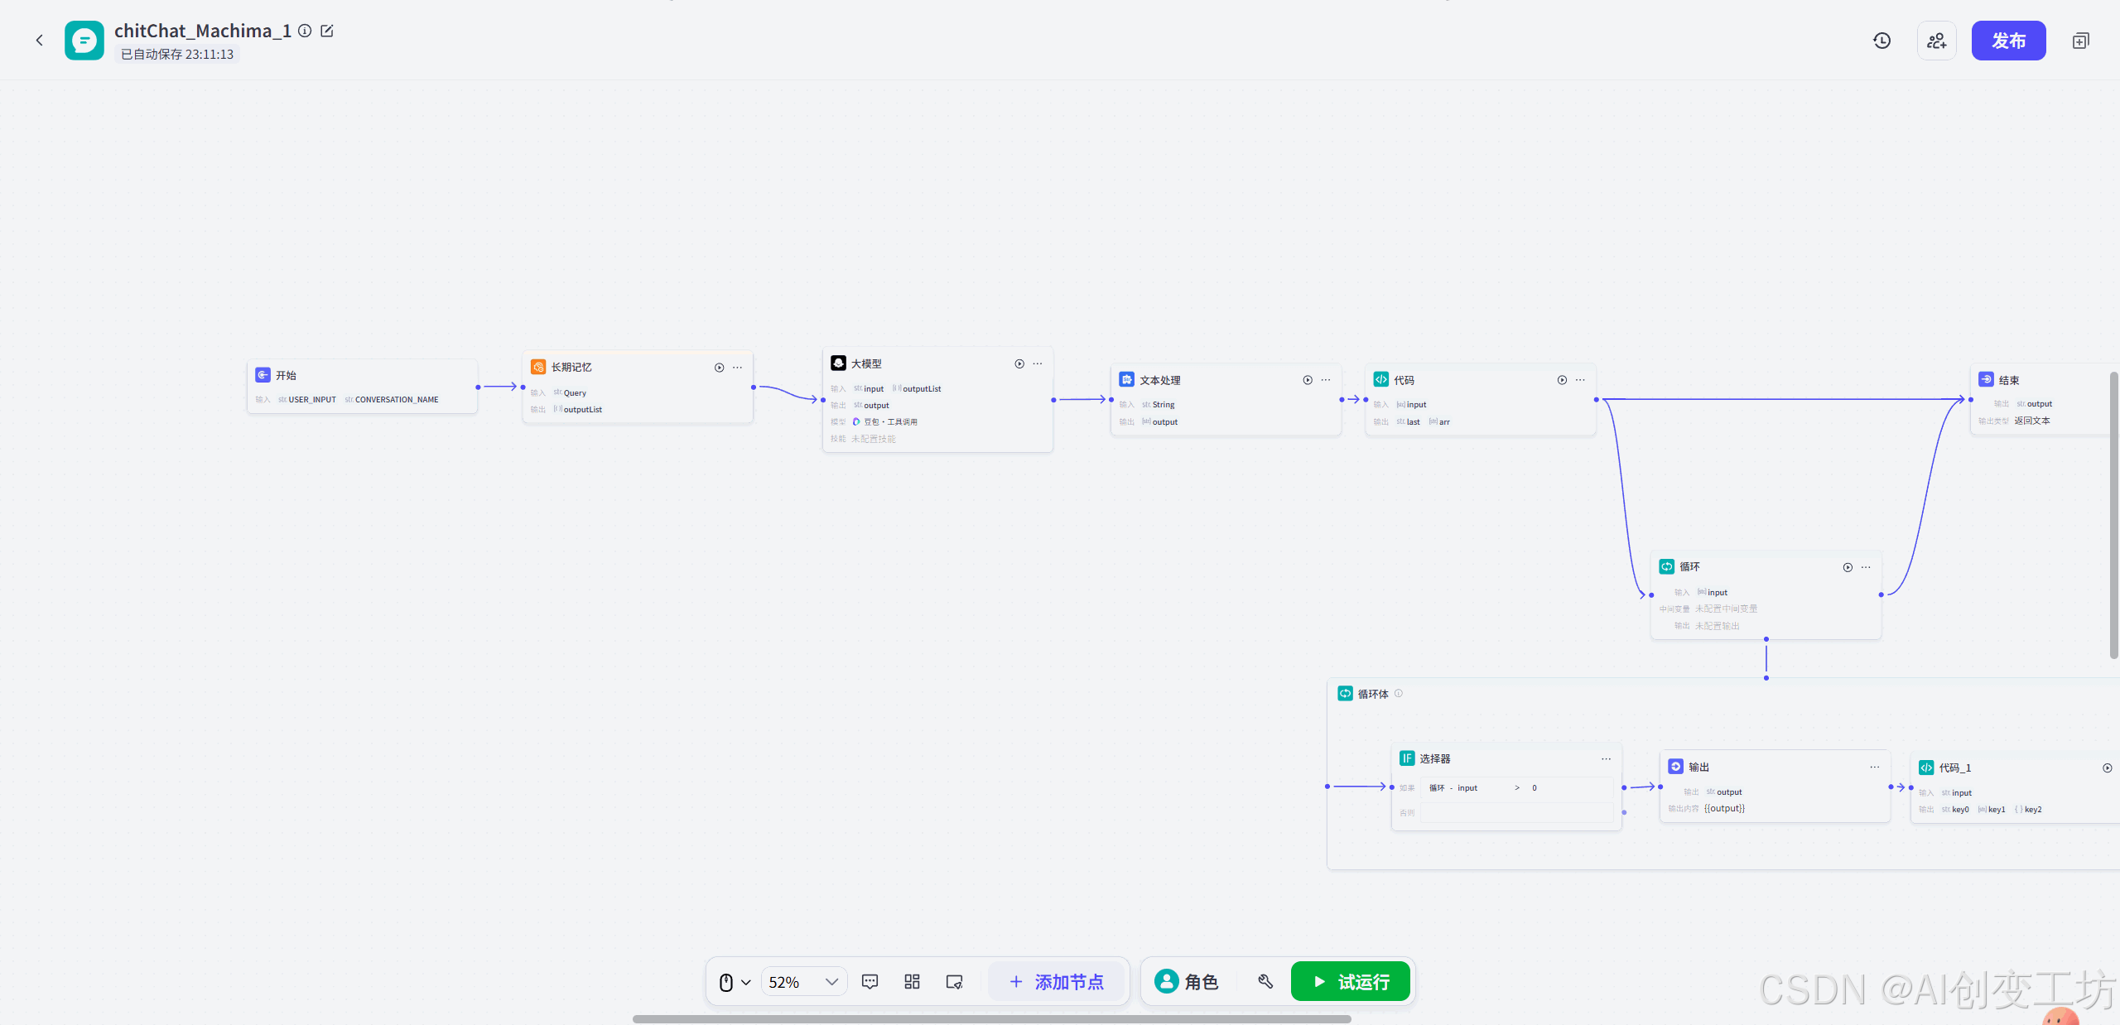Auto-arrange nodes with layout grid icon
The height and width of the screenshot is (1025, 2120).
point(912,982)
